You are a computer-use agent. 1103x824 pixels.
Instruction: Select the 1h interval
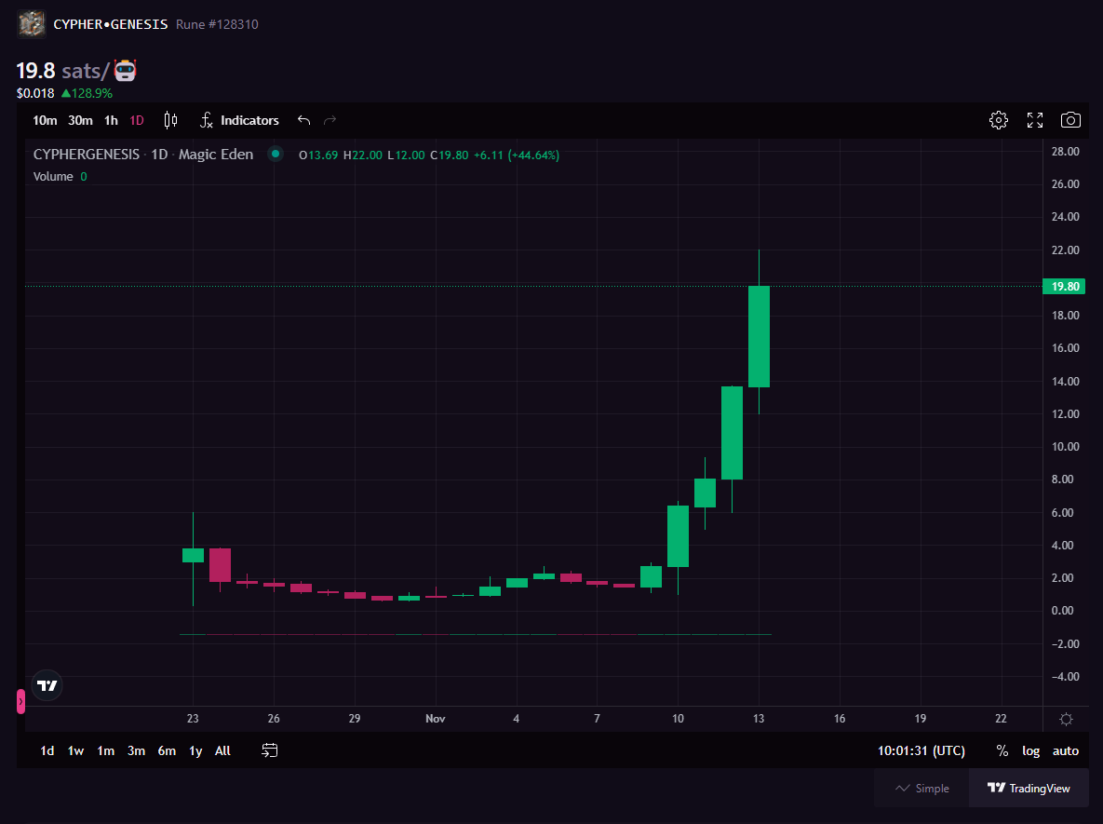click(111, 120)
